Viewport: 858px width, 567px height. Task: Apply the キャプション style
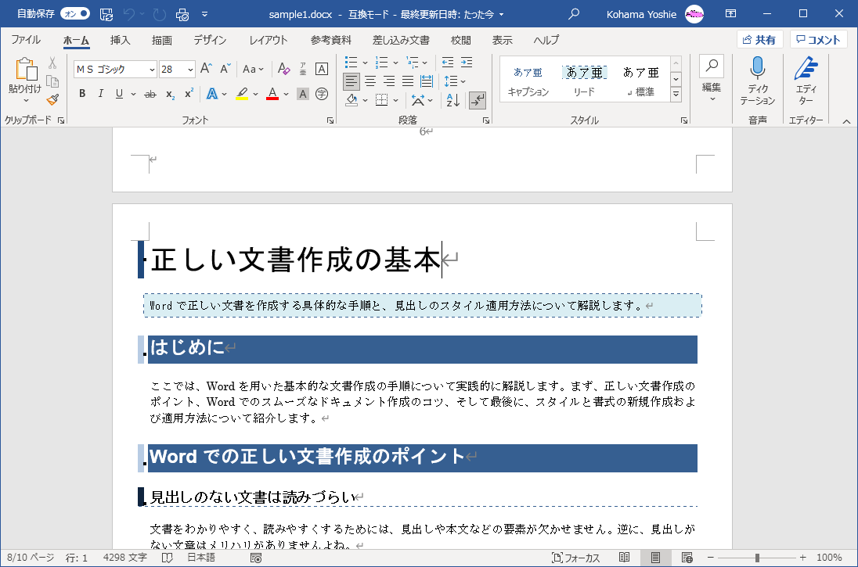[x=528, y=80]
